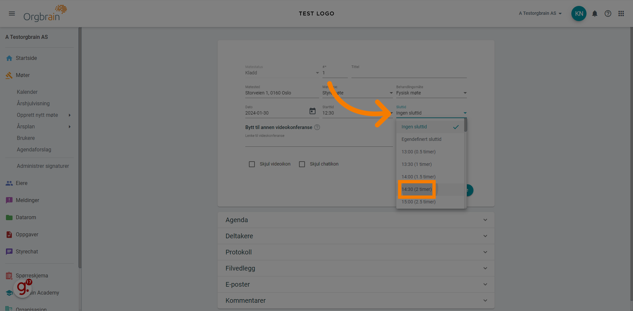Click the Lenke til videokonferanse field
The width and height of the screenshot is (633, 311).
coord(319,142)
